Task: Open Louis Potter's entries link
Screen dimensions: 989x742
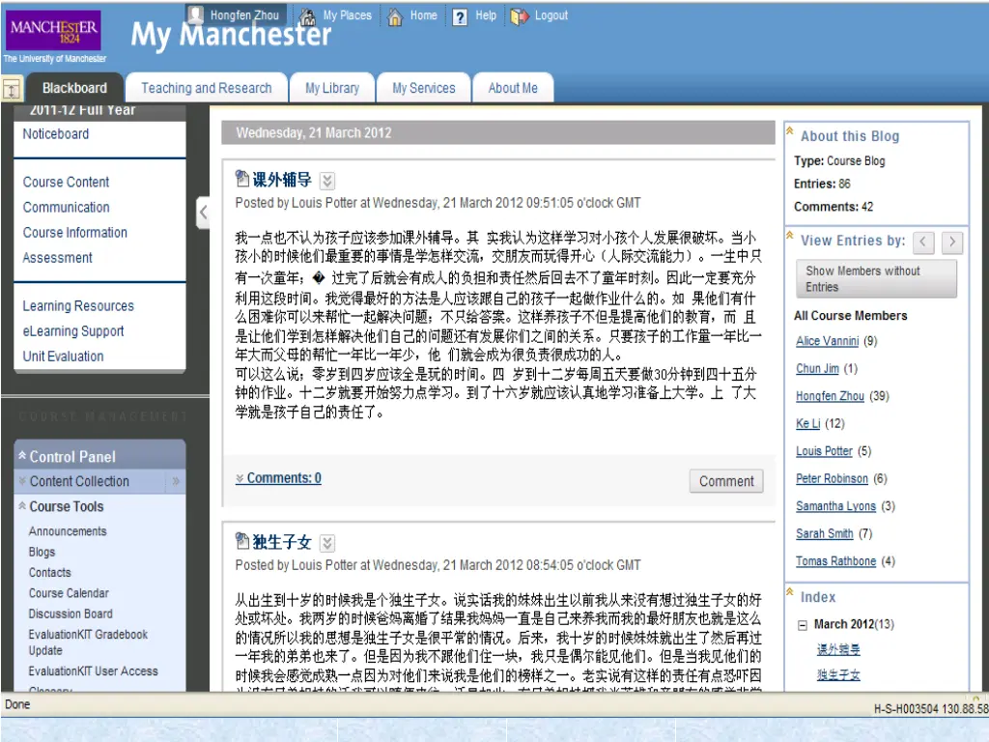Action: click(824, 451)
